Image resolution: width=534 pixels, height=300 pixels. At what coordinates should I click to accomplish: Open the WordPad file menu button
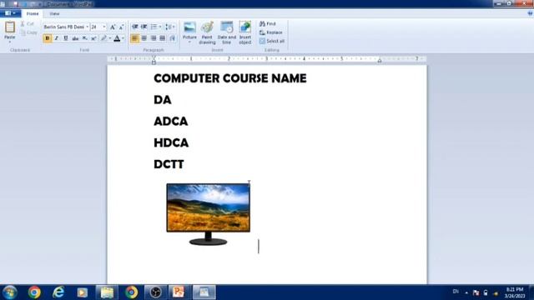point(10,13)
